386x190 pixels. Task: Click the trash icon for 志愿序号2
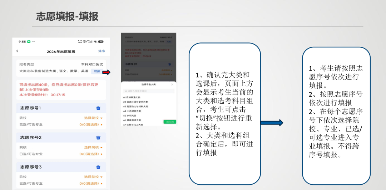pos(98,138)
